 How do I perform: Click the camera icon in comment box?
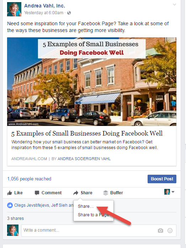point(160,231)
